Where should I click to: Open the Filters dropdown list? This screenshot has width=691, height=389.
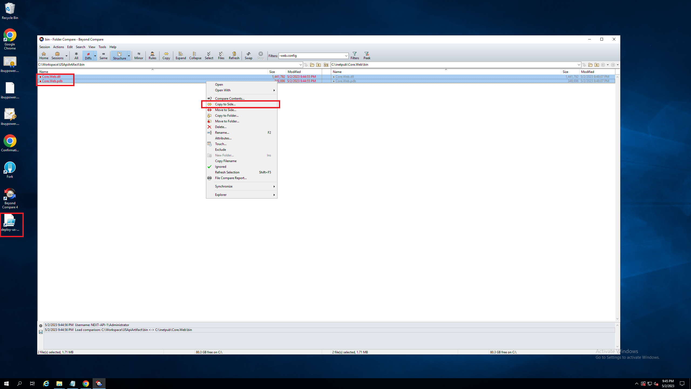point(346,56)
